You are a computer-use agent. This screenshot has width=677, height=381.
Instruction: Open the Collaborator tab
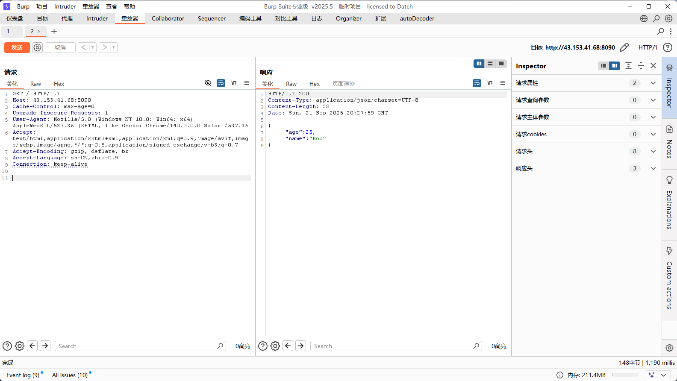168,18
